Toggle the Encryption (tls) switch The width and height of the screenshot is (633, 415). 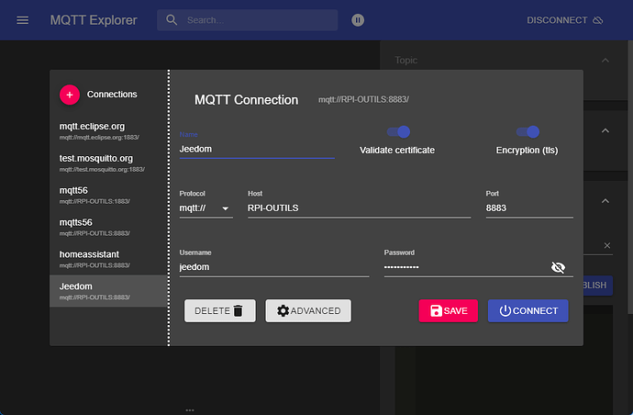pos(528,131)
